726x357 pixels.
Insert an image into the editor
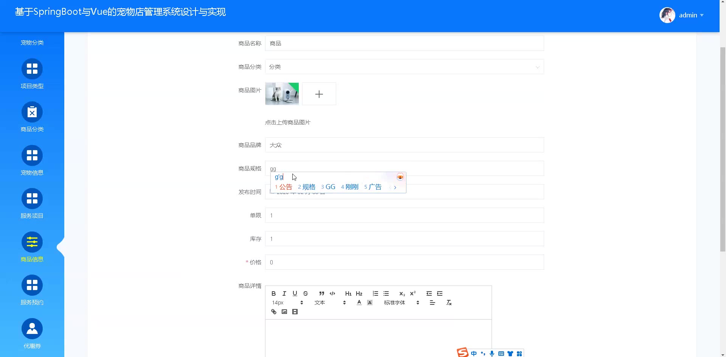(x=284, y=312)
